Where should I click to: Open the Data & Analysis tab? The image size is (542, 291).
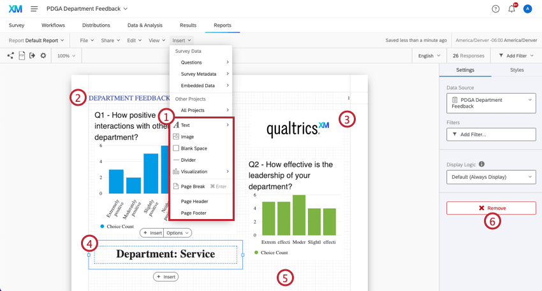[x=145, y=25]
